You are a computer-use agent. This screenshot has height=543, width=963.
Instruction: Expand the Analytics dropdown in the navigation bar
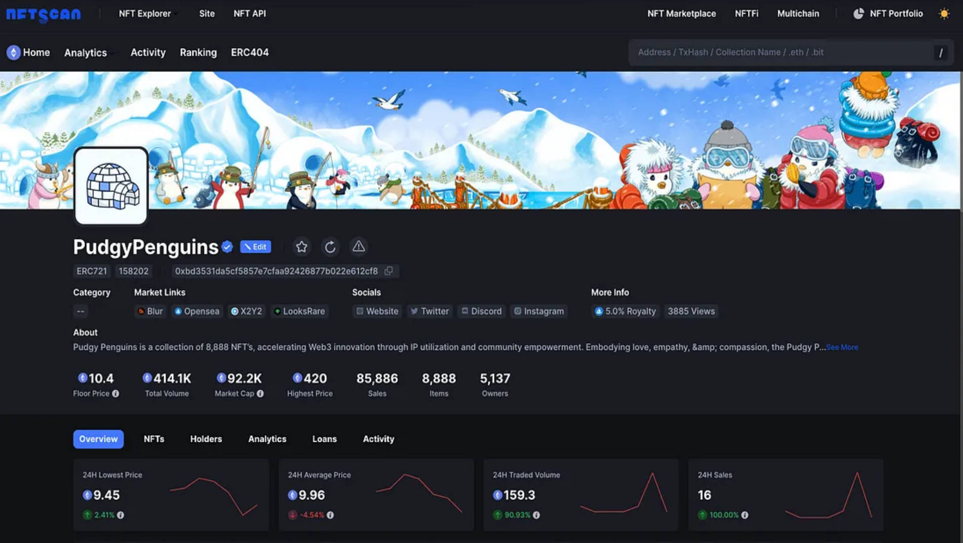point(89,53)
